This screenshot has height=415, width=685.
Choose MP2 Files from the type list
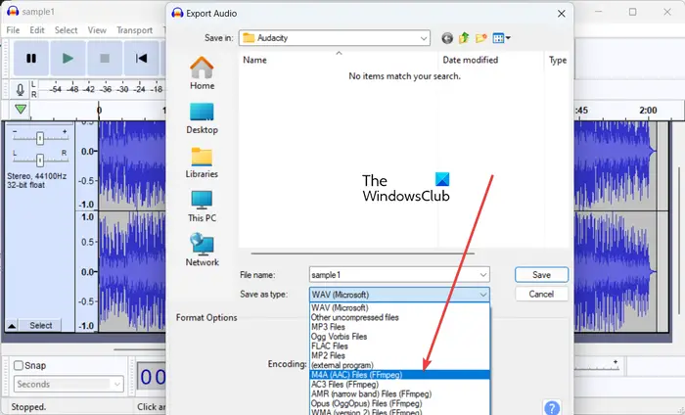point(399,355)
